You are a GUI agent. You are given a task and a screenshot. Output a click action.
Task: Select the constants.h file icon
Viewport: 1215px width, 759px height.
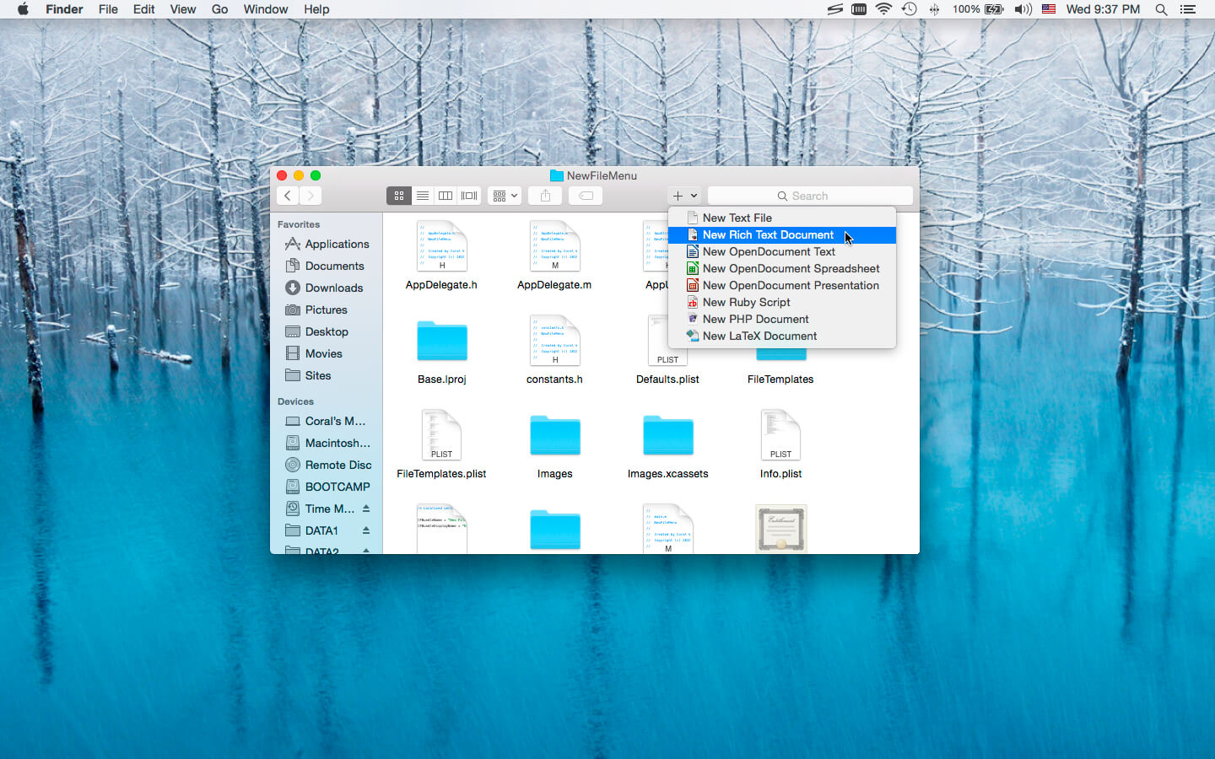click(x=554, y=340)
